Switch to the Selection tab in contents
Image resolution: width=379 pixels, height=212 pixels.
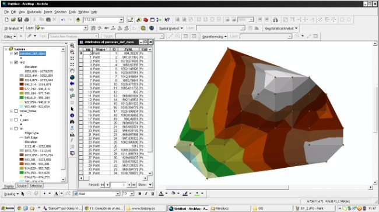36,186
